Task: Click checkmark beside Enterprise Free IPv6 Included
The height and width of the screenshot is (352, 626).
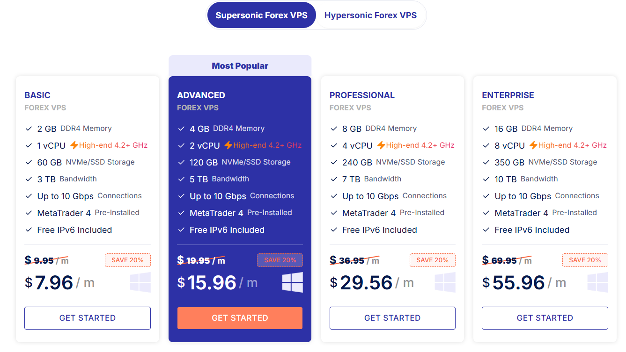Action: (x=486, y=230)
